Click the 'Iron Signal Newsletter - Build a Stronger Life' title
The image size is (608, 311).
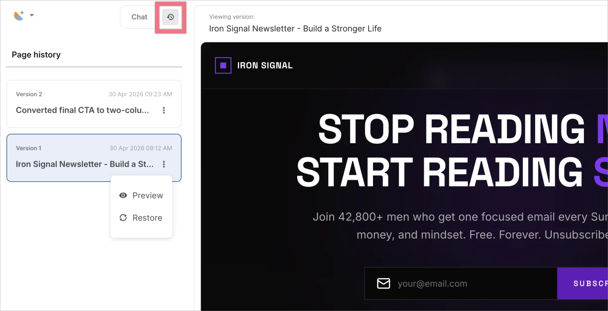pyautogui.click(x=295, y=29)
